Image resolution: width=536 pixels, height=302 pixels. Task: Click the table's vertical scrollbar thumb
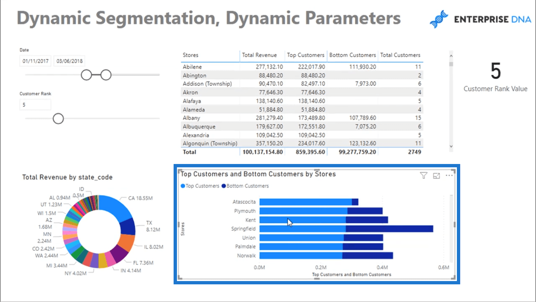tap(451, 64)
